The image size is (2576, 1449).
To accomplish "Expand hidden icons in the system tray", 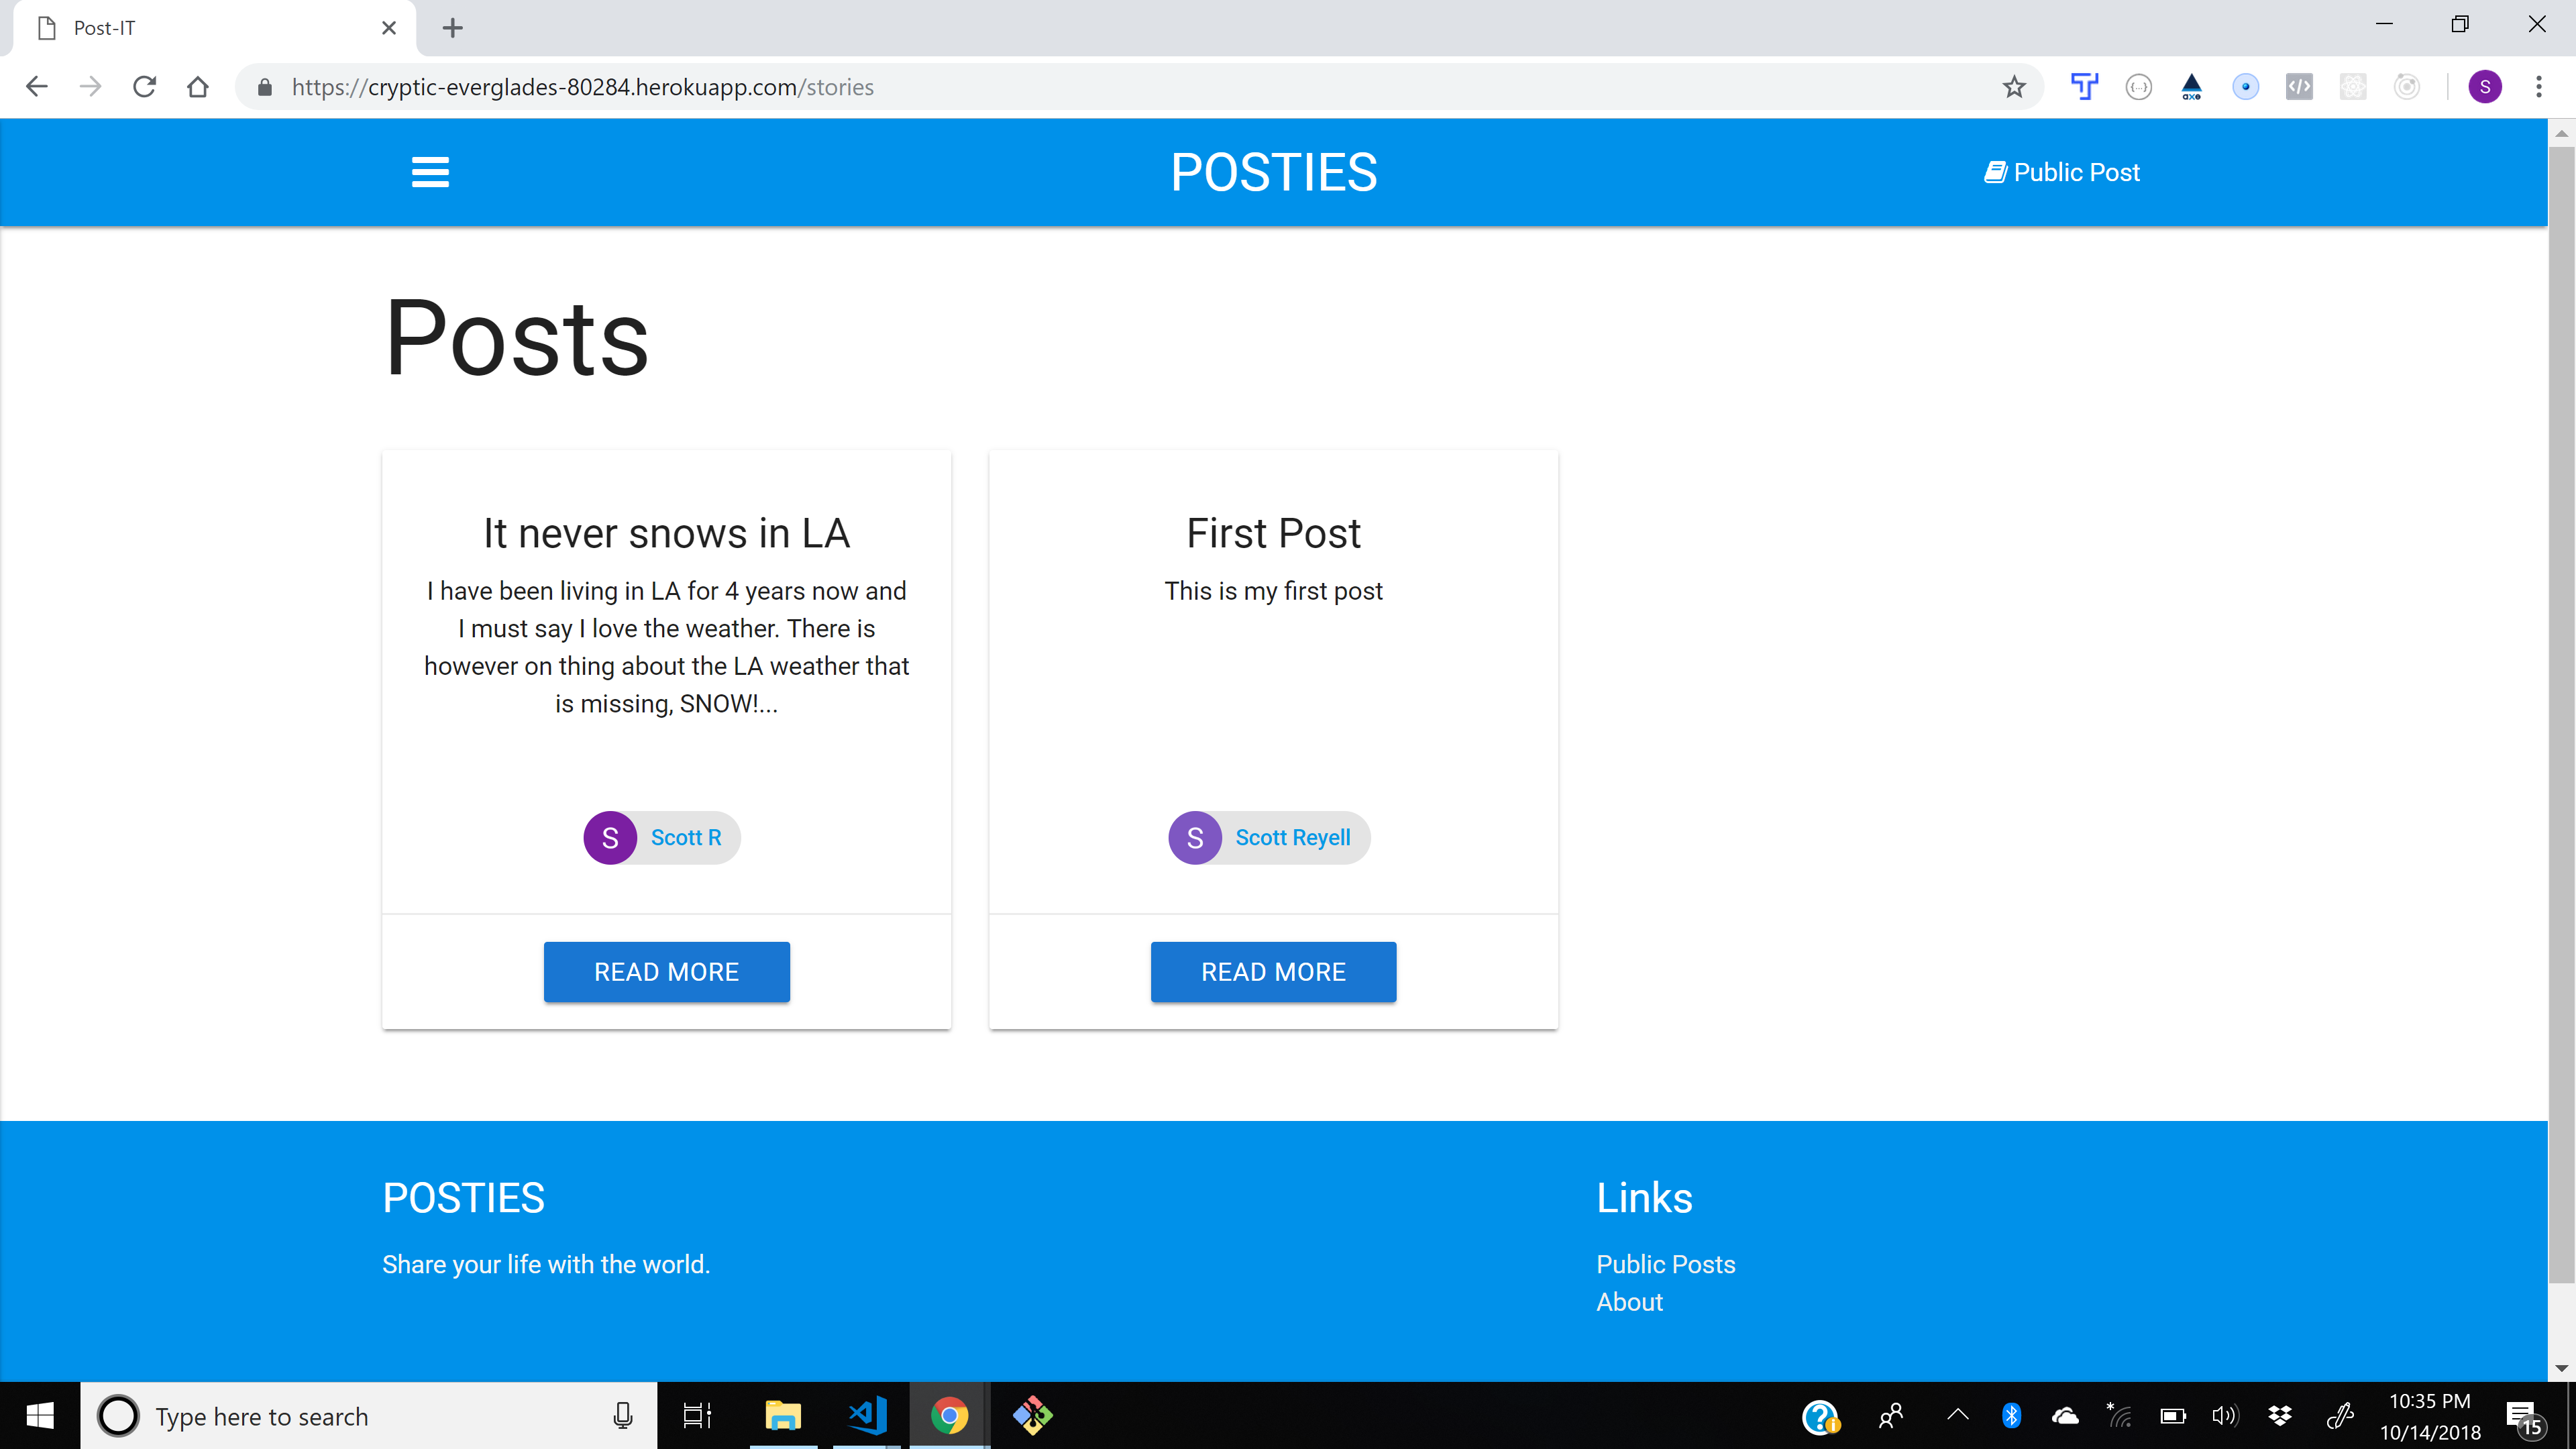I will (1958, 1415).
